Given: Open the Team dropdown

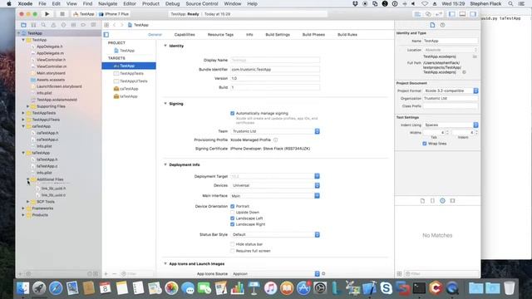Looking at the screenshot, I should [x=275, y=131].
